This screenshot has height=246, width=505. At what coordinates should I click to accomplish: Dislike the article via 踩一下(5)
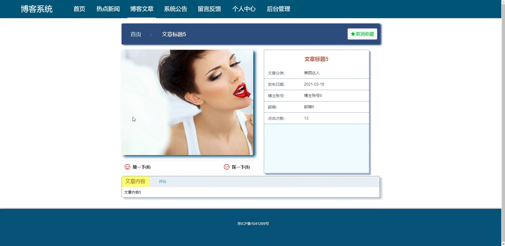[x=240, y=167]
